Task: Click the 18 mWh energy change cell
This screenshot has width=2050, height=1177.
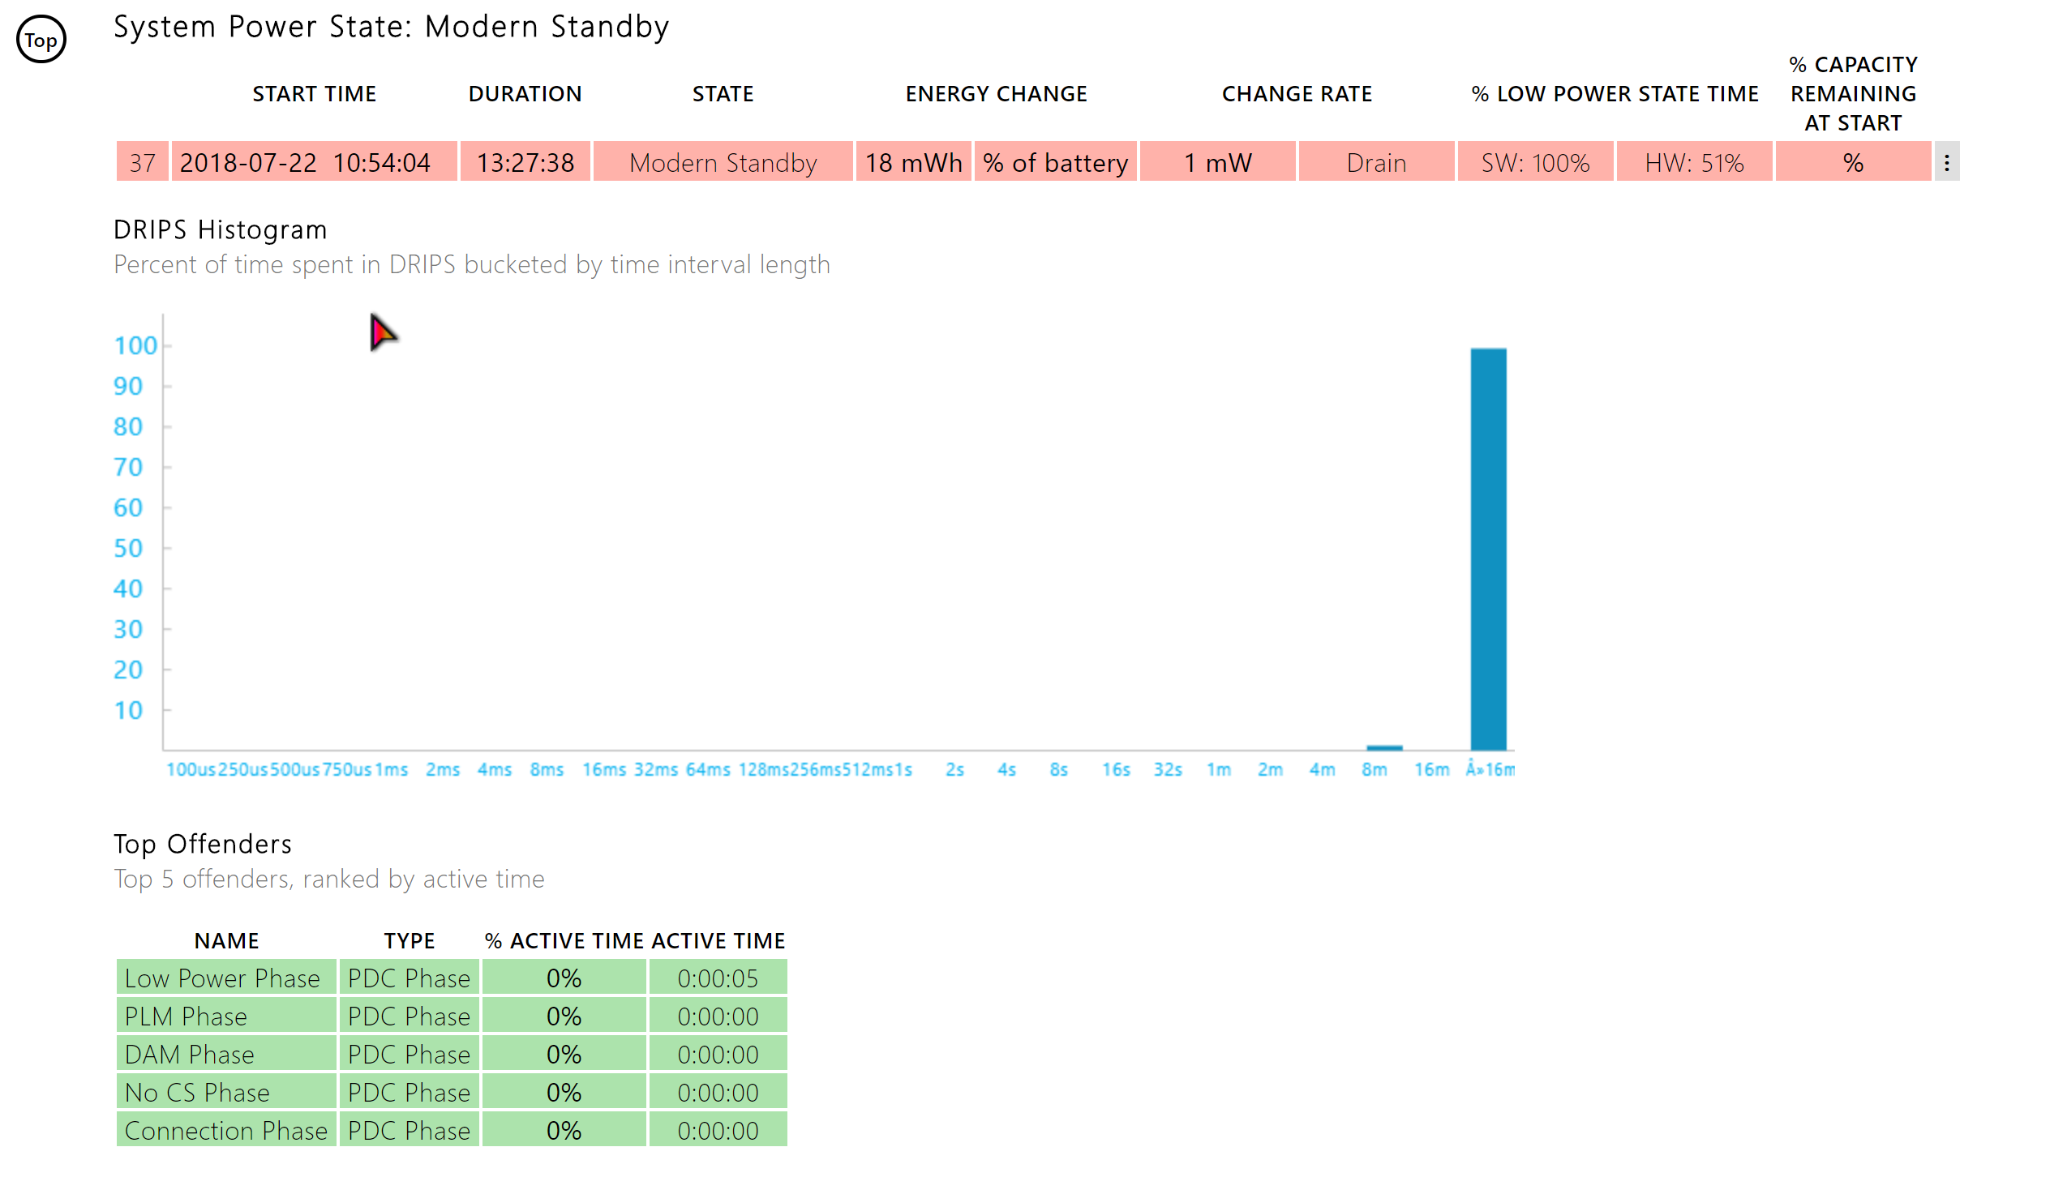Action: click(913, 163)
